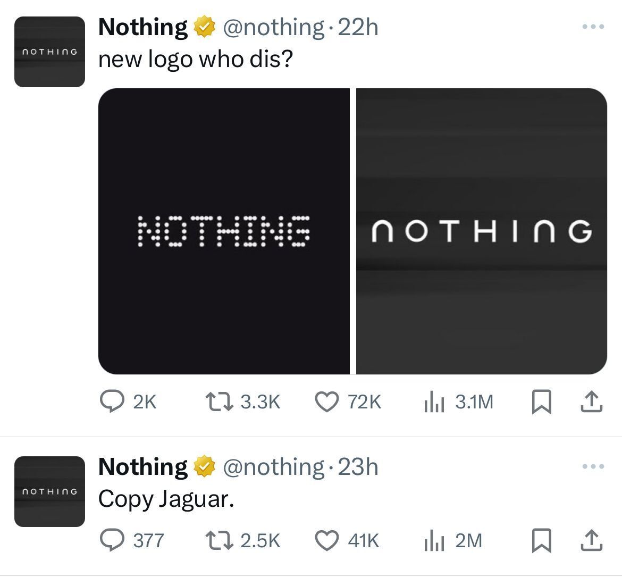The width and height of the screenshot is (622, 577).
Task: View analytics showing 3.1M views
Action: pyautogui.click(x=435, y=403)
